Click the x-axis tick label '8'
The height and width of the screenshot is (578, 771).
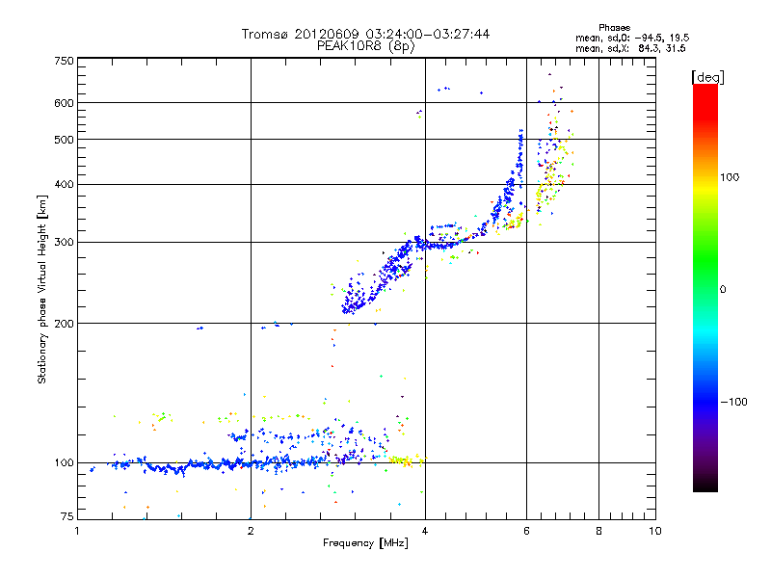(x=598, y=531)
